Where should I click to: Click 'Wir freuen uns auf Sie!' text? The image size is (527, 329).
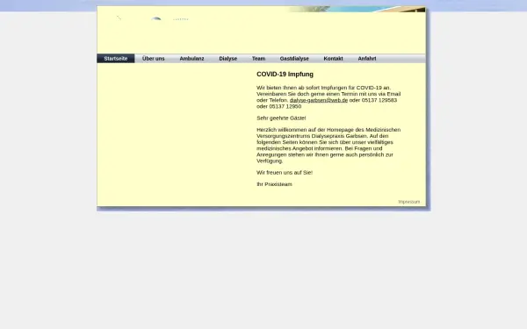[285, 173]
